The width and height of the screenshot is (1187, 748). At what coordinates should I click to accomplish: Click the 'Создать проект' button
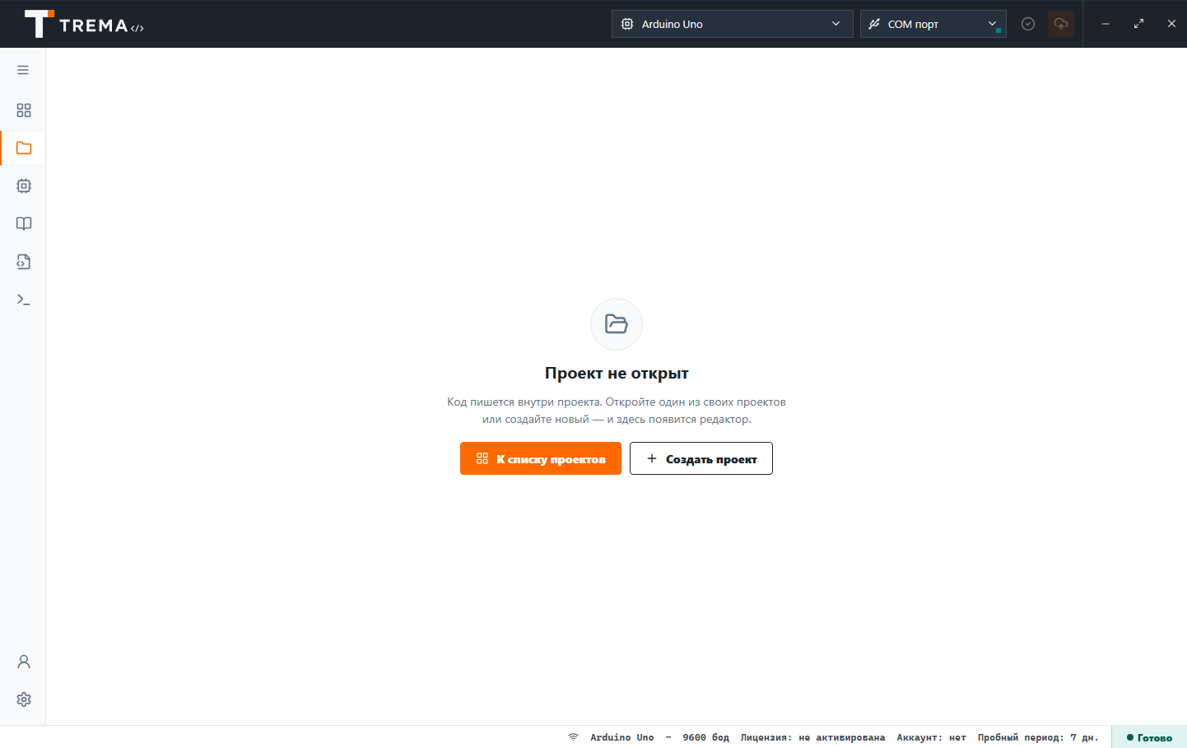tap(701, 458)
